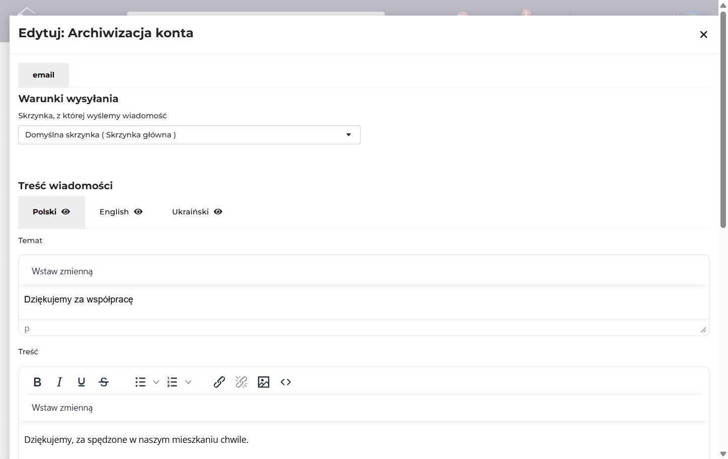728x459 pixels.
Task: Apply strikethrough formatting
Action: (x=104, y=382)
